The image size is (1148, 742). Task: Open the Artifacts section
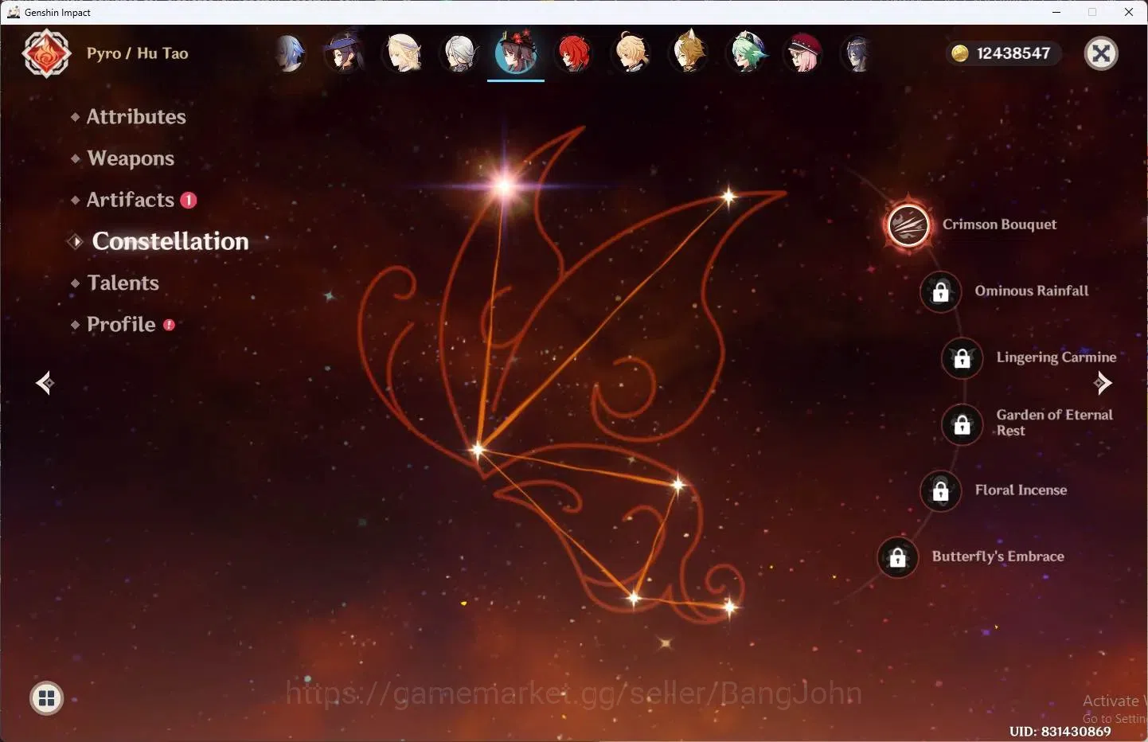130,200
